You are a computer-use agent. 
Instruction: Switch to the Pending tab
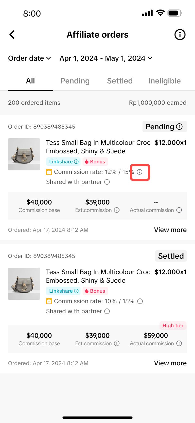75,81
